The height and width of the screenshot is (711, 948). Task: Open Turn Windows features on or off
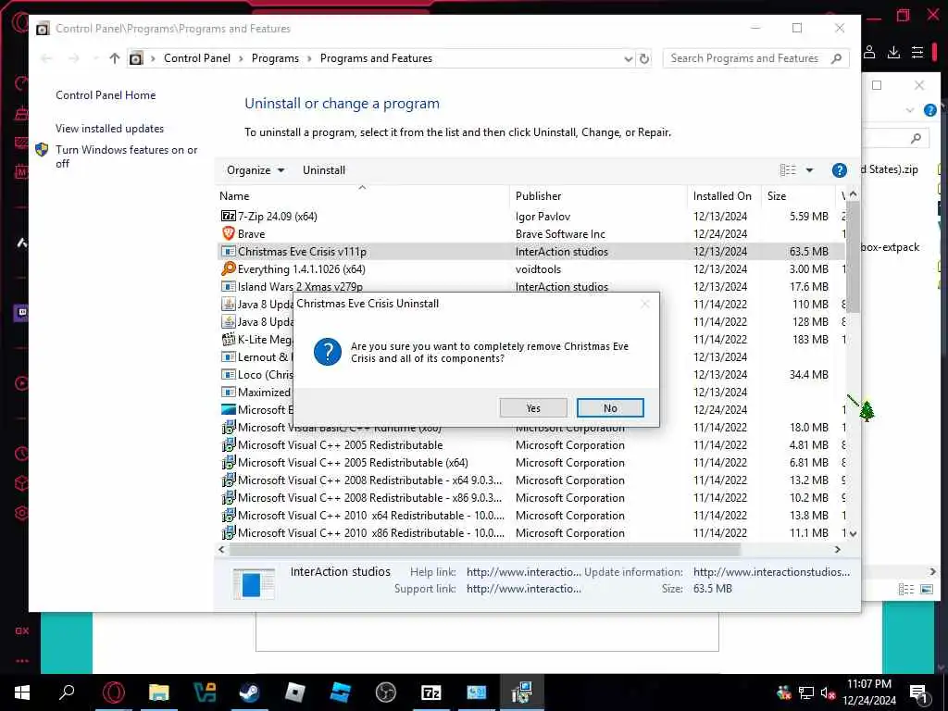(126, 156)
